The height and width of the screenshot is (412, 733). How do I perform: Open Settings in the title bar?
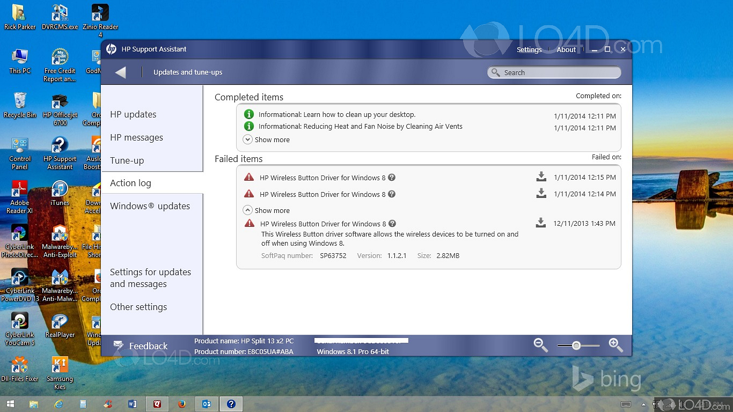pos(529,49)
